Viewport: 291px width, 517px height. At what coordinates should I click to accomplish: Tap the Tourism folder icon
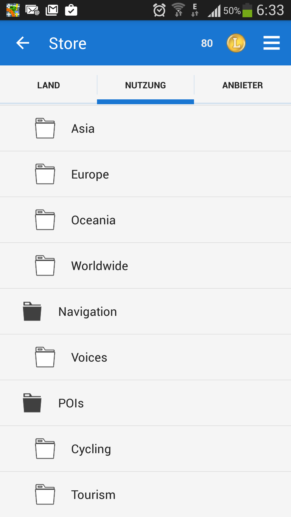click(45, 495)
